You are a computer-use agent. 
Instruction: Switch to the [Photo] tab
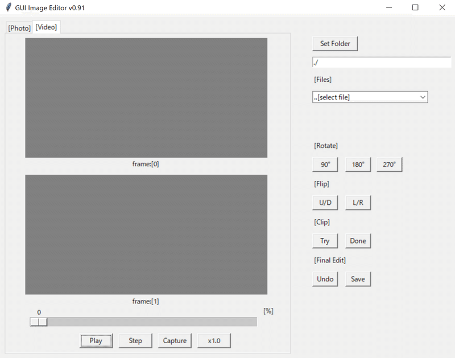(x=19, y=28)
